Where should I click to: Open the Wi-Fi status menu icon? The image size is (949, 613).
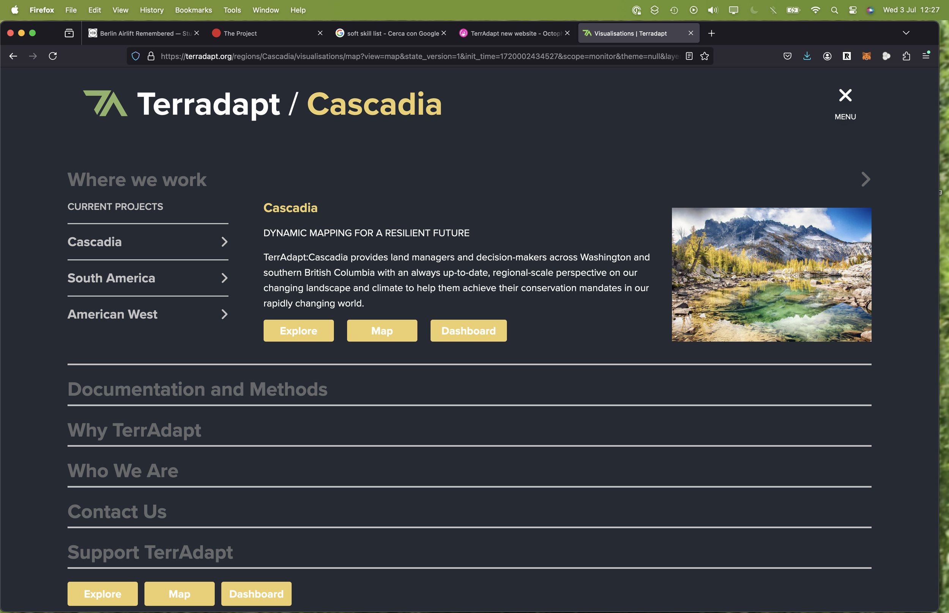click(x=815, y=10)
